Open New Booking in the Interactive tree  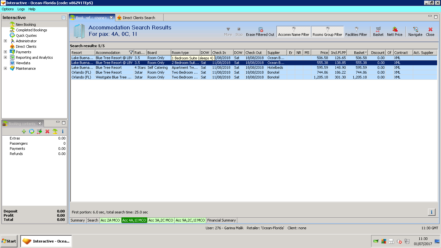[26, 25]
